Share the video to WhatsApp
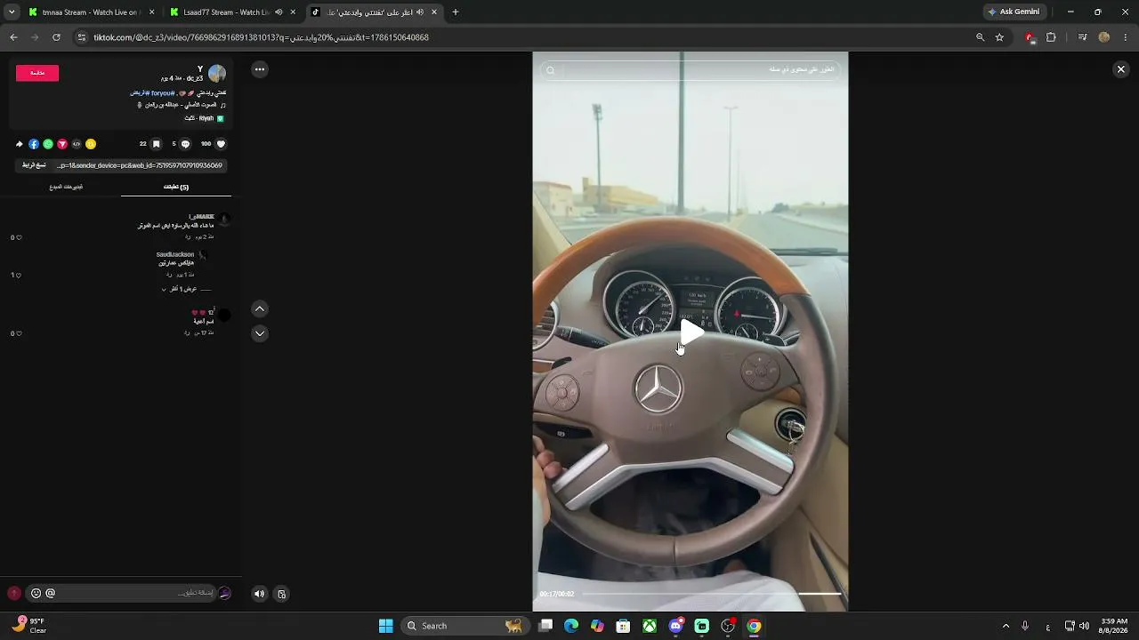Viewport: 1139px width, 640px height. tap(48, 144)
